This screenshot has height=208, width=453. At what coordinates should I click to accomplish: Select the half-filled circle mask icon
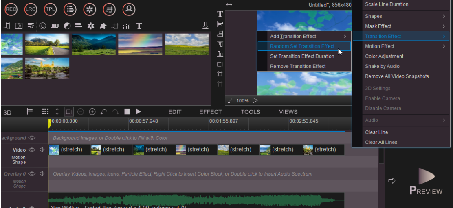[67, 26]
